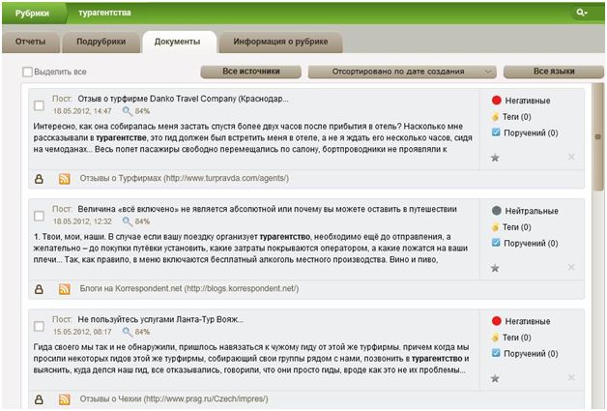Select the Danko Travel Company post checkbox
607x411 pixels.
point(39,104)
